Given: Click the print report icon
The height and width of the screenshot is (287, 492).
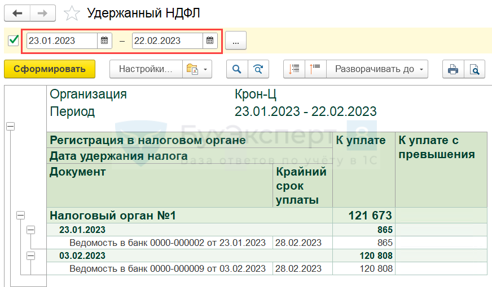Looking at the screenshot, I should [453, 69].
